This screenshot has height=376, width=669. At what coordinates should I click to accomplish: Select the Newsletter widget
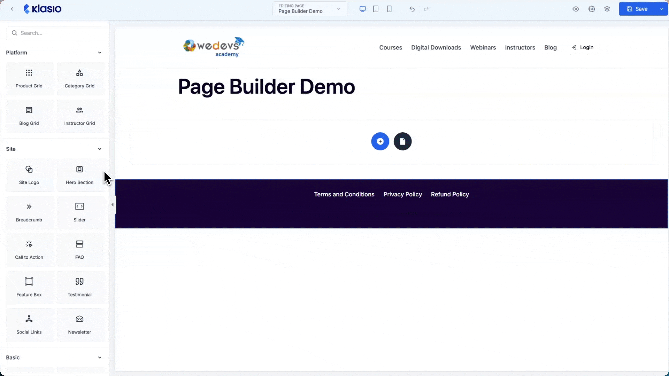pyautogui.click(x=79, y=324)
